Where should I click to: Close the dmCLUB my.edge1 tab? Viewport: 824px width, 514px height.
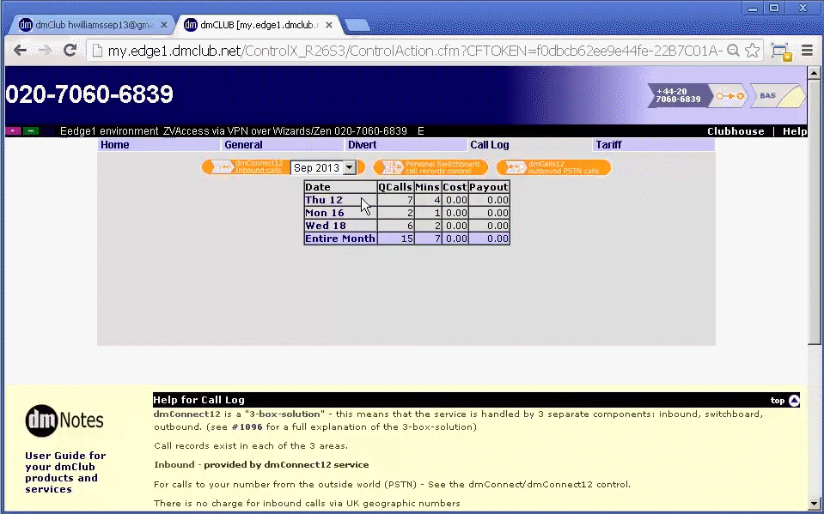pyautogui.click(x=329, y=25)
